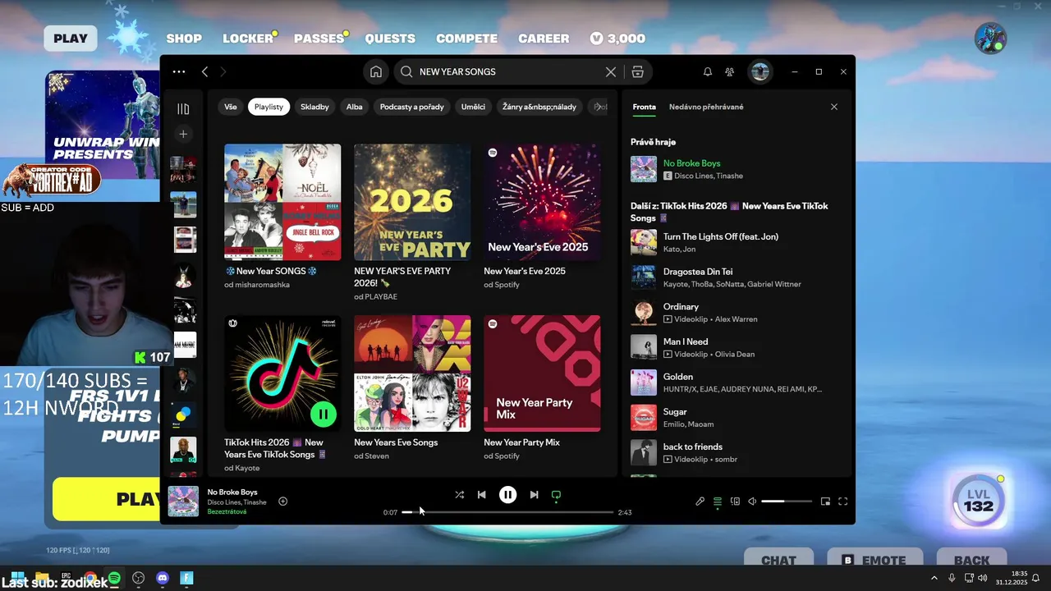Image resolution: width=1051 pixels, height=591 pixels.
Task: Switch to Nedávno přehrávané tab
Action: [x=706, y=107]
